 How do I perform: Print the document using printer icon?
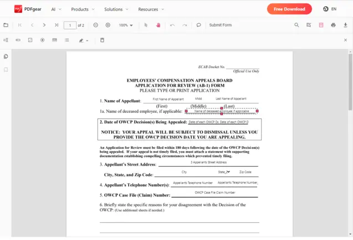pos(333,25)
